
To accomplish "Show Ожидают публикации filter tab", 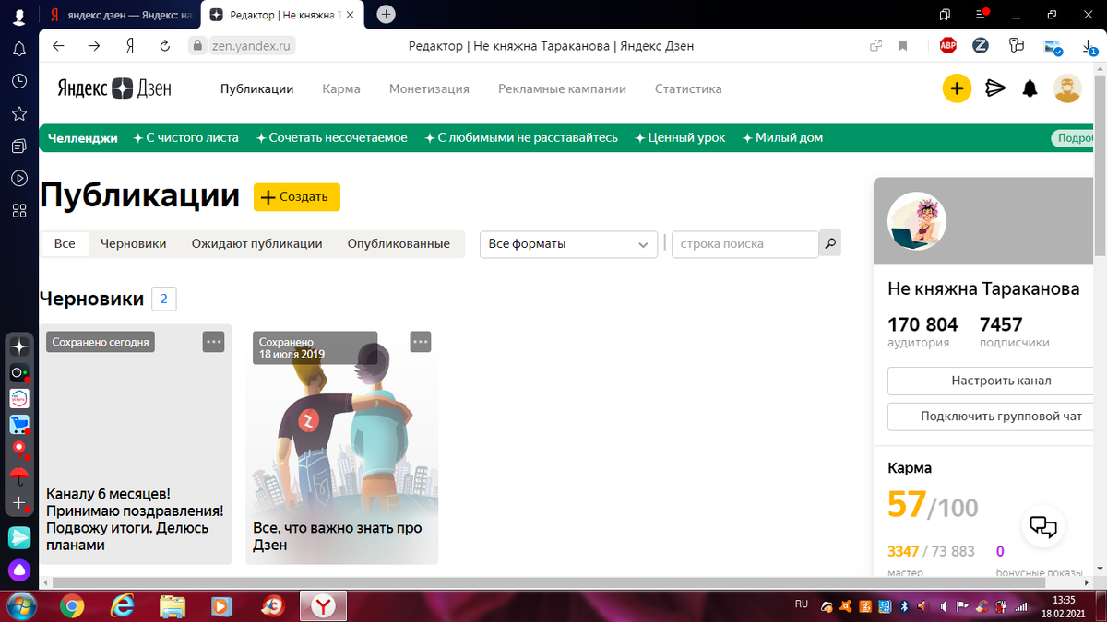I will pyautogui.click(x=256, y=244).
